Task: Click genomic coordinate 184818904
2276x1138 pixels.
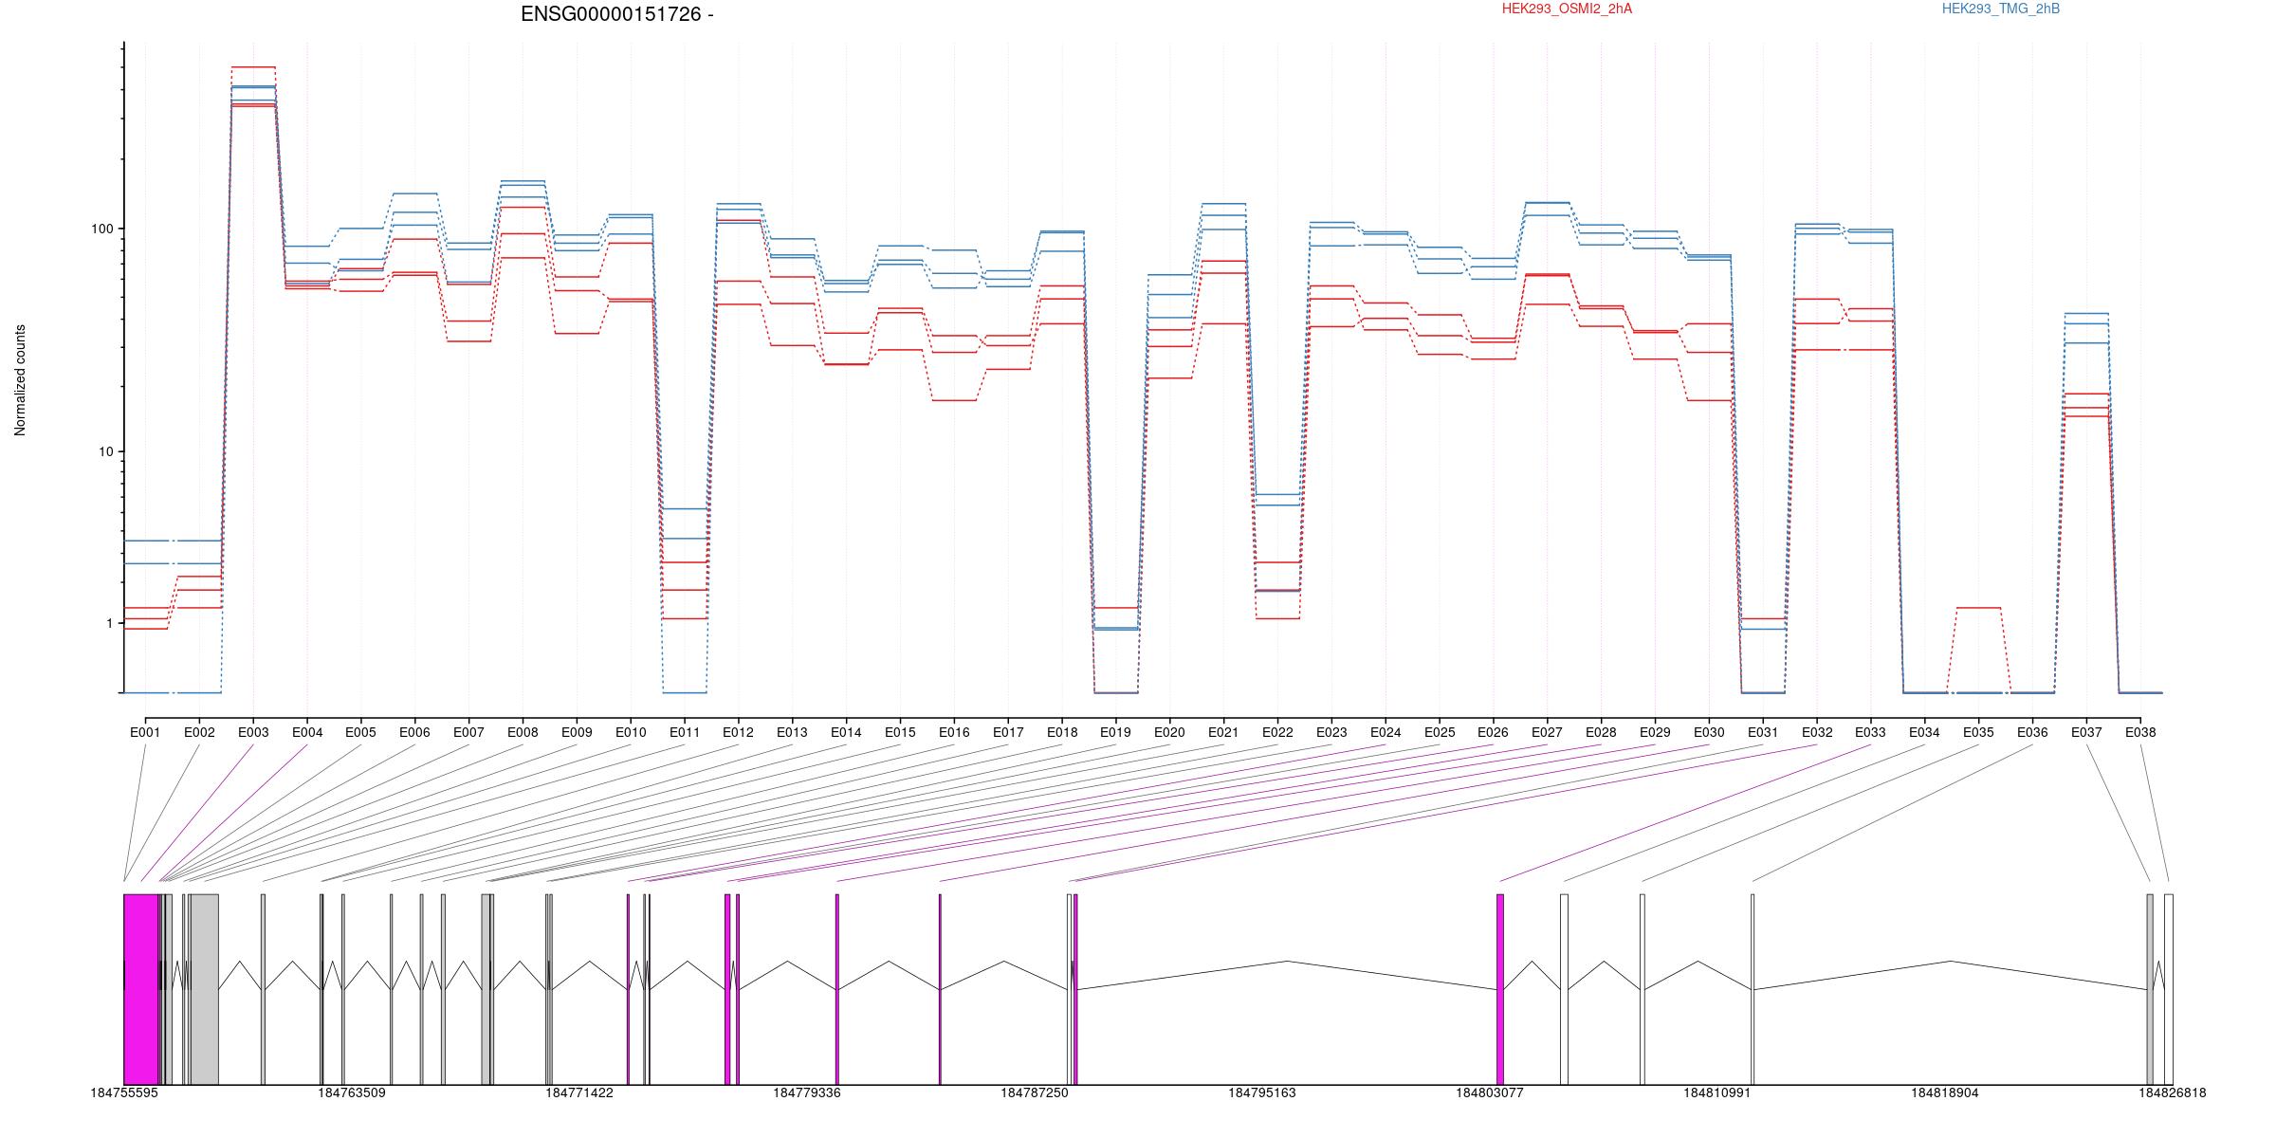Action: pyautogui.click(x=1945, y=1092)
